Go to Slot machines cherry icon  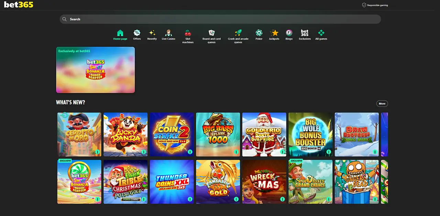[x=188, y=33]
